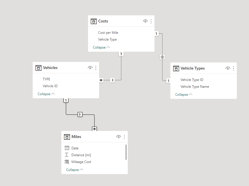Collapse the Costs table card
This screenshot has width=249, height=186.
pyautogui.click(x=101, y=47)
